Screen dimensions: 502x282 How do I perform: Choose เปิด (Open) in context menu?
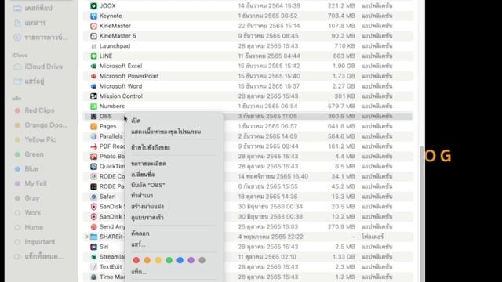point(136,121)
